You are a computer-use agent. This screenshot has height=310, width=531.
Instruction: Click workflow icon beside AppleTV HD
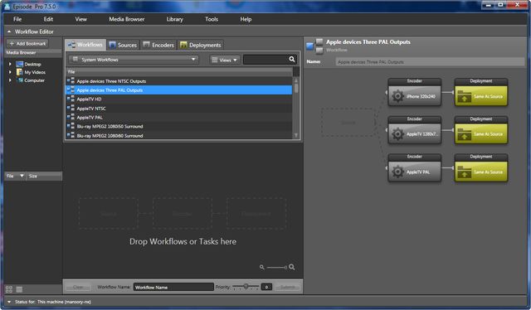[x=71, y=99]
